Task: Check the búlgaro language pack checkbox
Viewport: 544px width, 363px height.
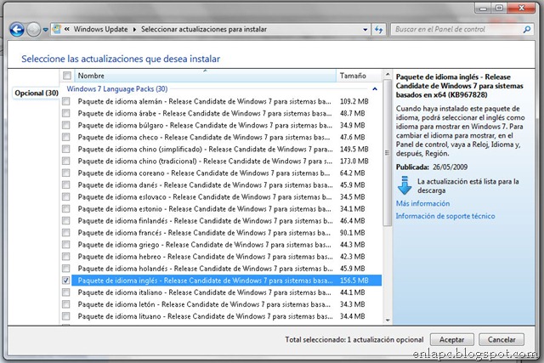Action: coord(66,125)
